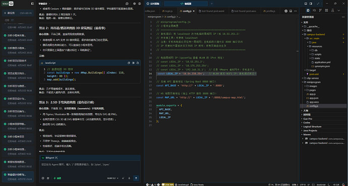Expand the clip-service folder
The width and height of the screenshot is (348, 186).
[323, 78]
